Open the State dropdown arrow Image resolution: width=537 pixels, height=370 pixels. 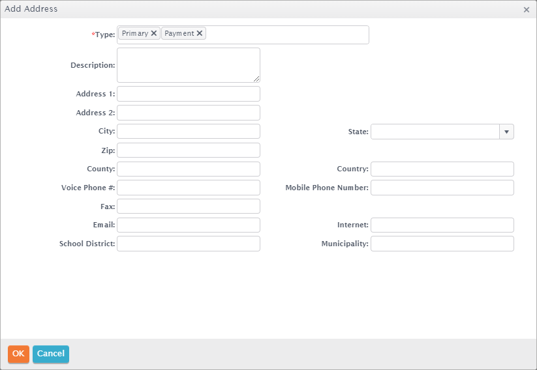506,132
